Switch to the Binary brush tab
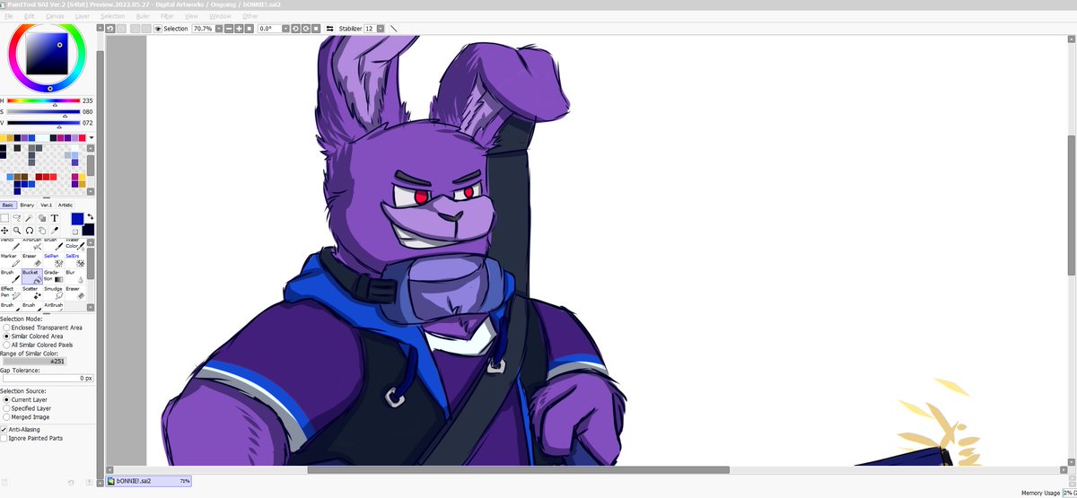This screenshot has width=1077, height=498. pyautogui.click(x=27, y=205)
